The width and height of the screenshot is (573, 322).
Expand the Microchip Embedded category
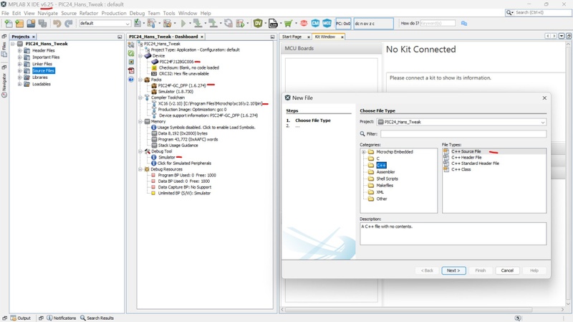[364, 152]
